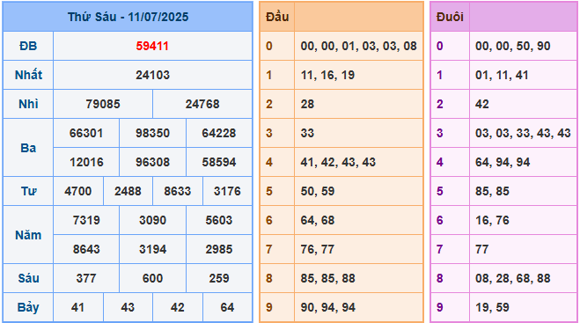Select number 43 in the Bảy row

pyautogui.click(x=128, y=307)
